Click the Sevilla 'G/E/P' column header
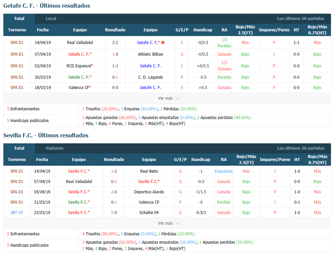 (180, 160)
